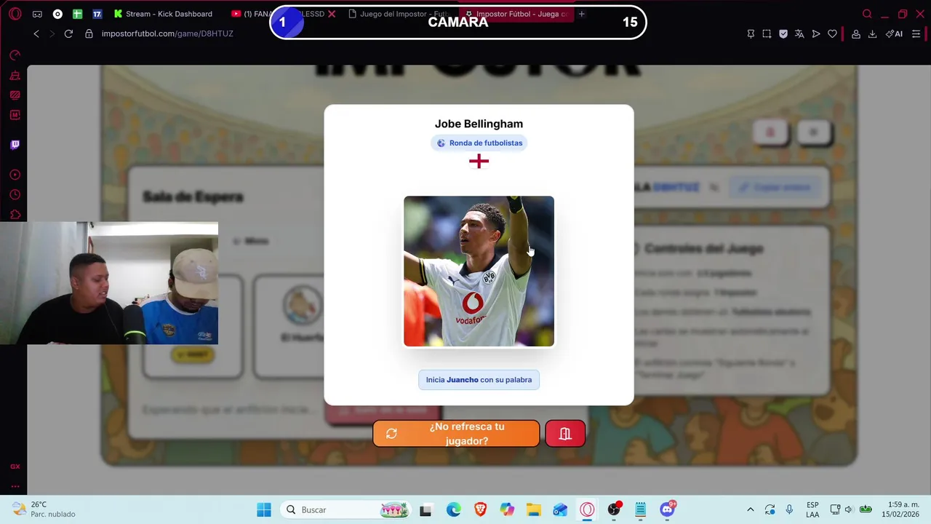The height and width of the screenshot is (524, 931).
Task: Open Outlook from the taskbar
Action: [560, 509]
